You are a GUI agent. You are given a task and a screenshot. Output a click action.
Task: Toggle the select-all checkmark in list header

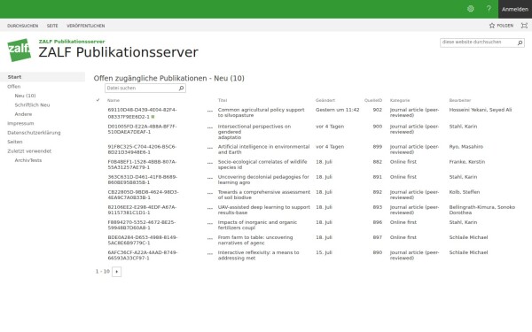point(98,100)
